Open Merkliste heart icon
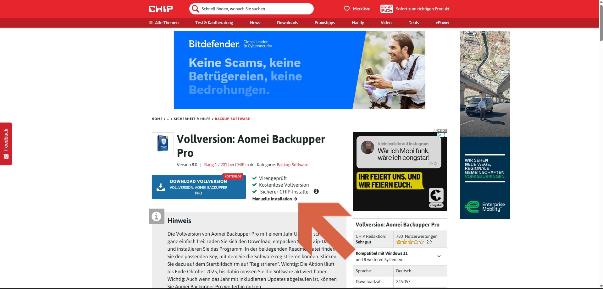Screen dimensions: 603x289 point(347,9)
